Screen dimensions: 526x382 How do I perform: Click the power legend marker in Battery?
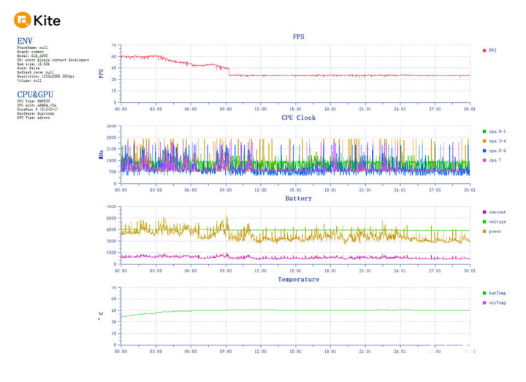(x=484, y=232)
